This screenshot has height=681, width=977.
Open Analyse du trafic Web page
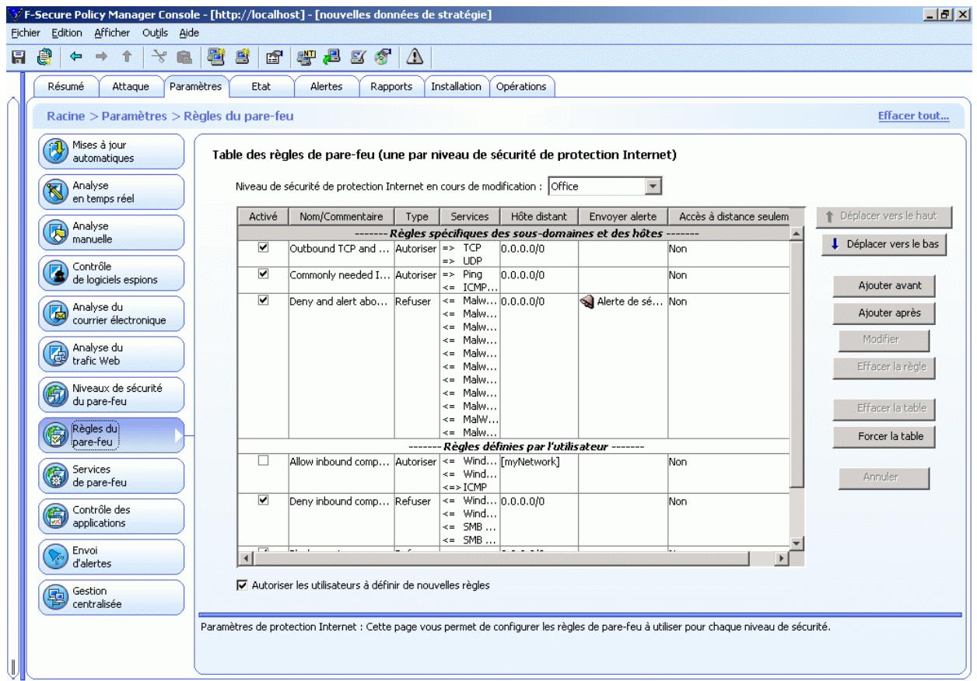pos(111,354)
